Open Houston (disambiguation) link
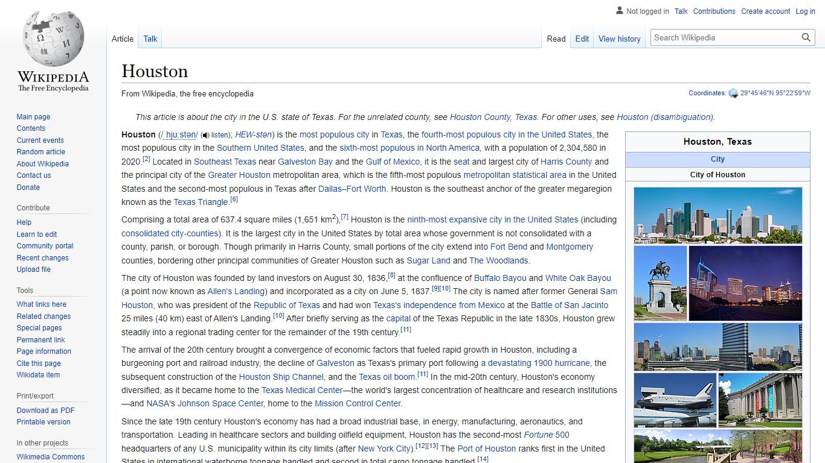The width and height of the screenshot is (825, 463). click(x=665, y=117)
